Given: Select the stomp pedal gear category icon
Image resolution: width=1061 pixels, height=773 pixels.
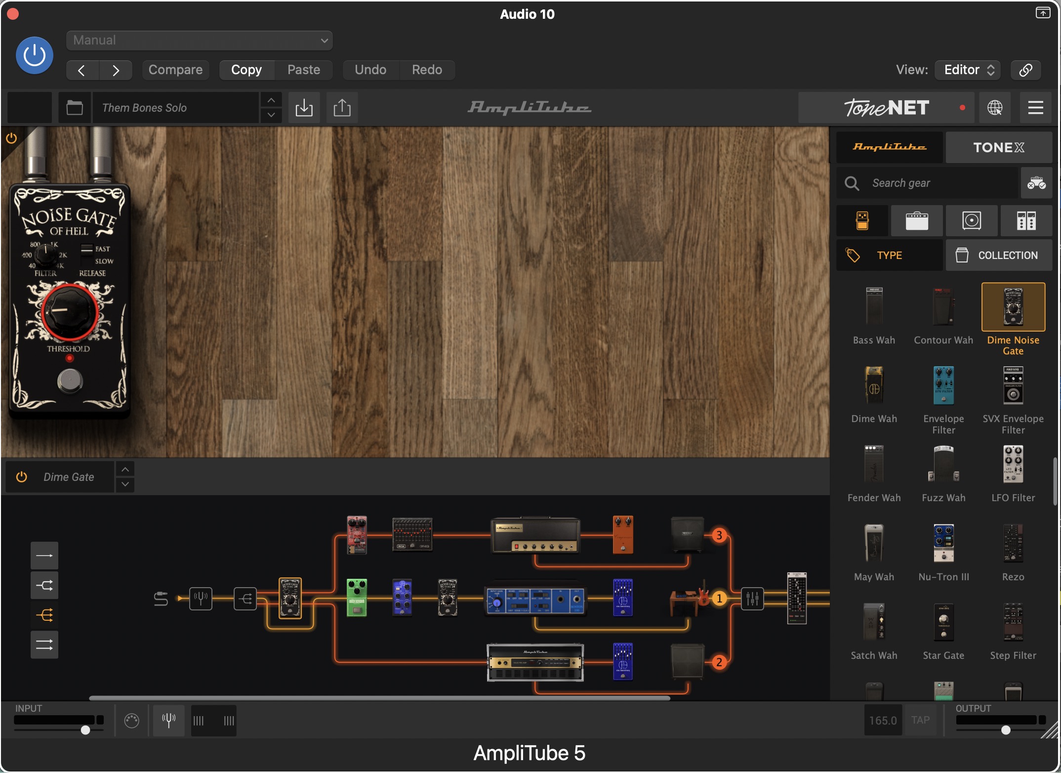Looking at the screenshot, I should (x=862, y=220).
